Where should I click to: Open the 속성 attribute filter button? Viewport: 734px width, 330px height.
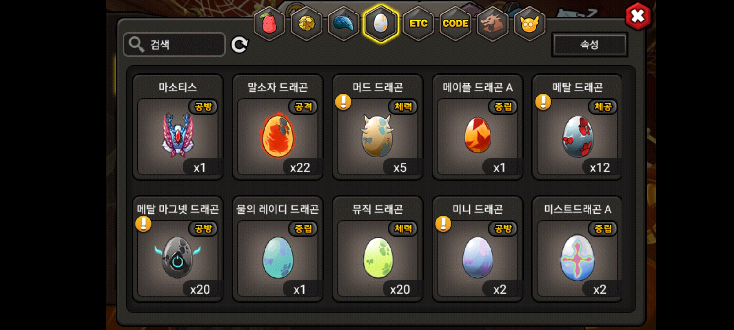click(x=590, y=45)
